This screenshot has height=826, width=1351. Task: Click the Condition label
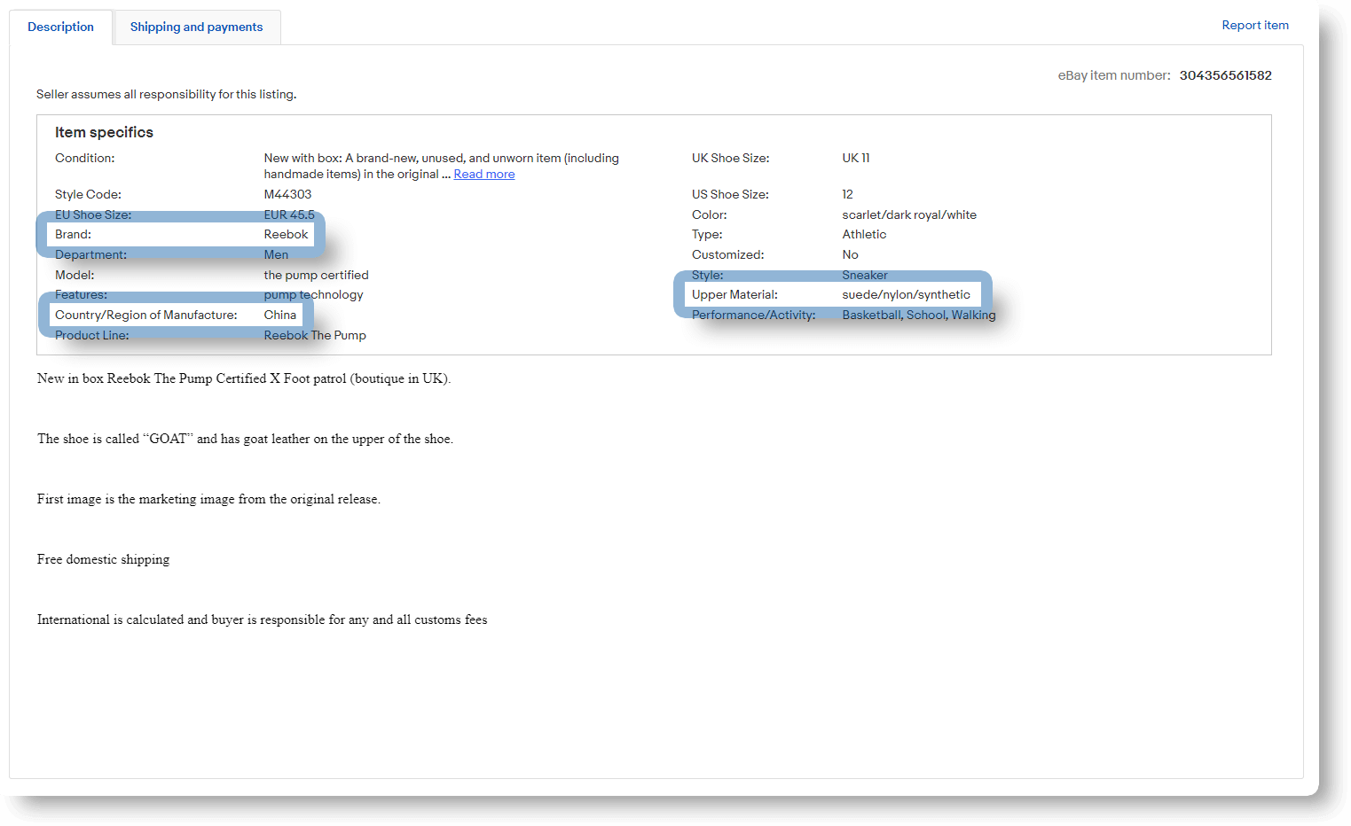coord(85,158)
